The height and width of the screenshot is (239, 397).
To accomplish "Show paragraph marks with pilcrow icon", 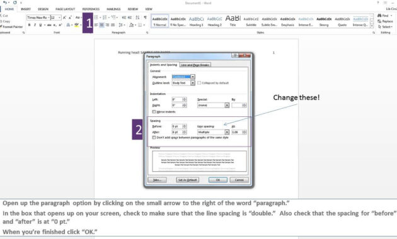I will [x=145, y=18].
